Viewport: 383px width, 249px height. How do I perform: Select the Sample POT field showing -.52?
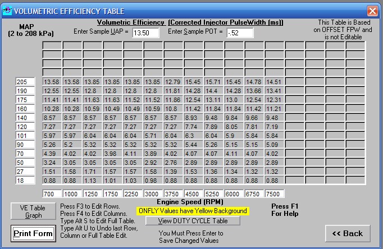[x=240, y=33]
